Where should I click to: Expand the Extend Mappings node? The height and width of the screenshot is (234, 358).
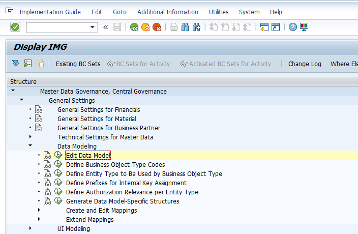39,219
